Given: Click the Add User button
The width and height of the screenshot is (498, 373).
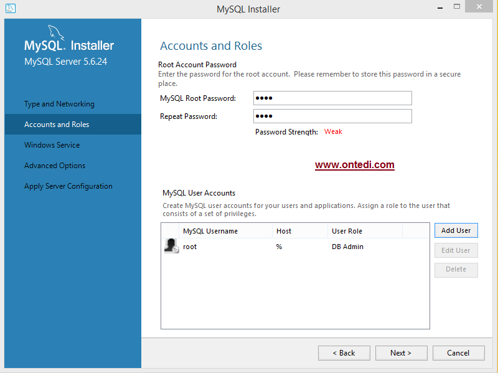Looking at the screenshot, I should click(x=456, y=230).
